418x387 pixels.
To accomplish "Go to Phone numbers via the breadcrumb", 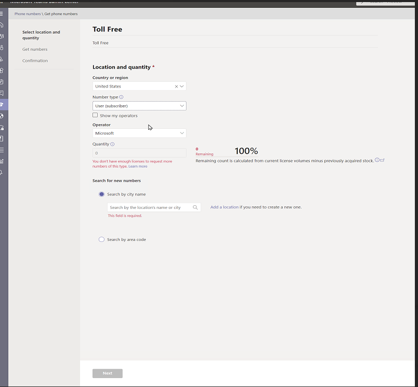I will pyautogui.click(x=27, y=14).
